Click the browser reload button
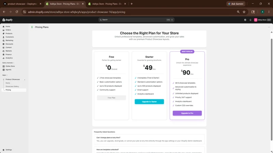The image size is (273, 153). click(x=17, y=12)
